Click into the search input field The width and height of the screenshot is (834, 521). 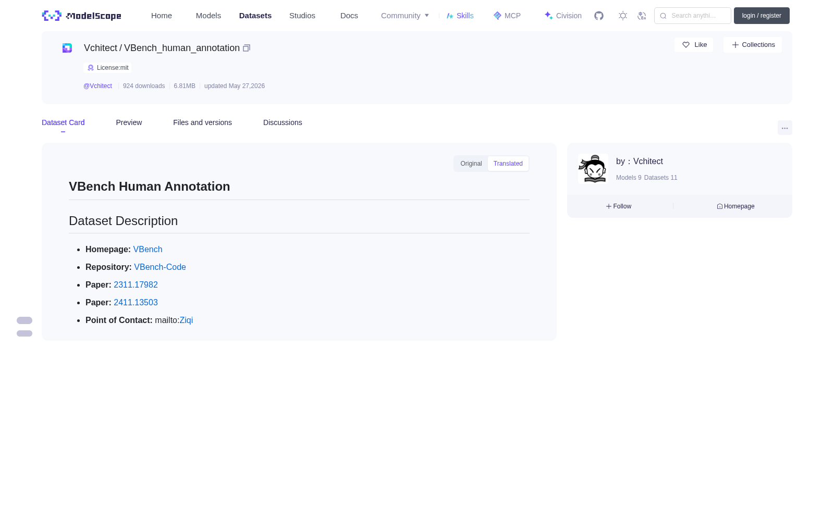click(x=693, y=16)
